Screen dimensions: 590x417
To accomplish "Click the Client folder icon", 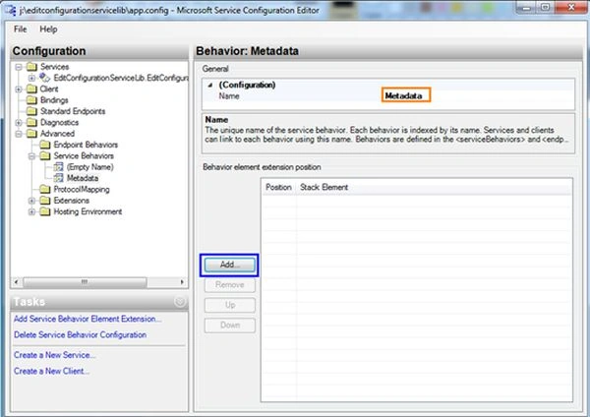I will point(31,89).
